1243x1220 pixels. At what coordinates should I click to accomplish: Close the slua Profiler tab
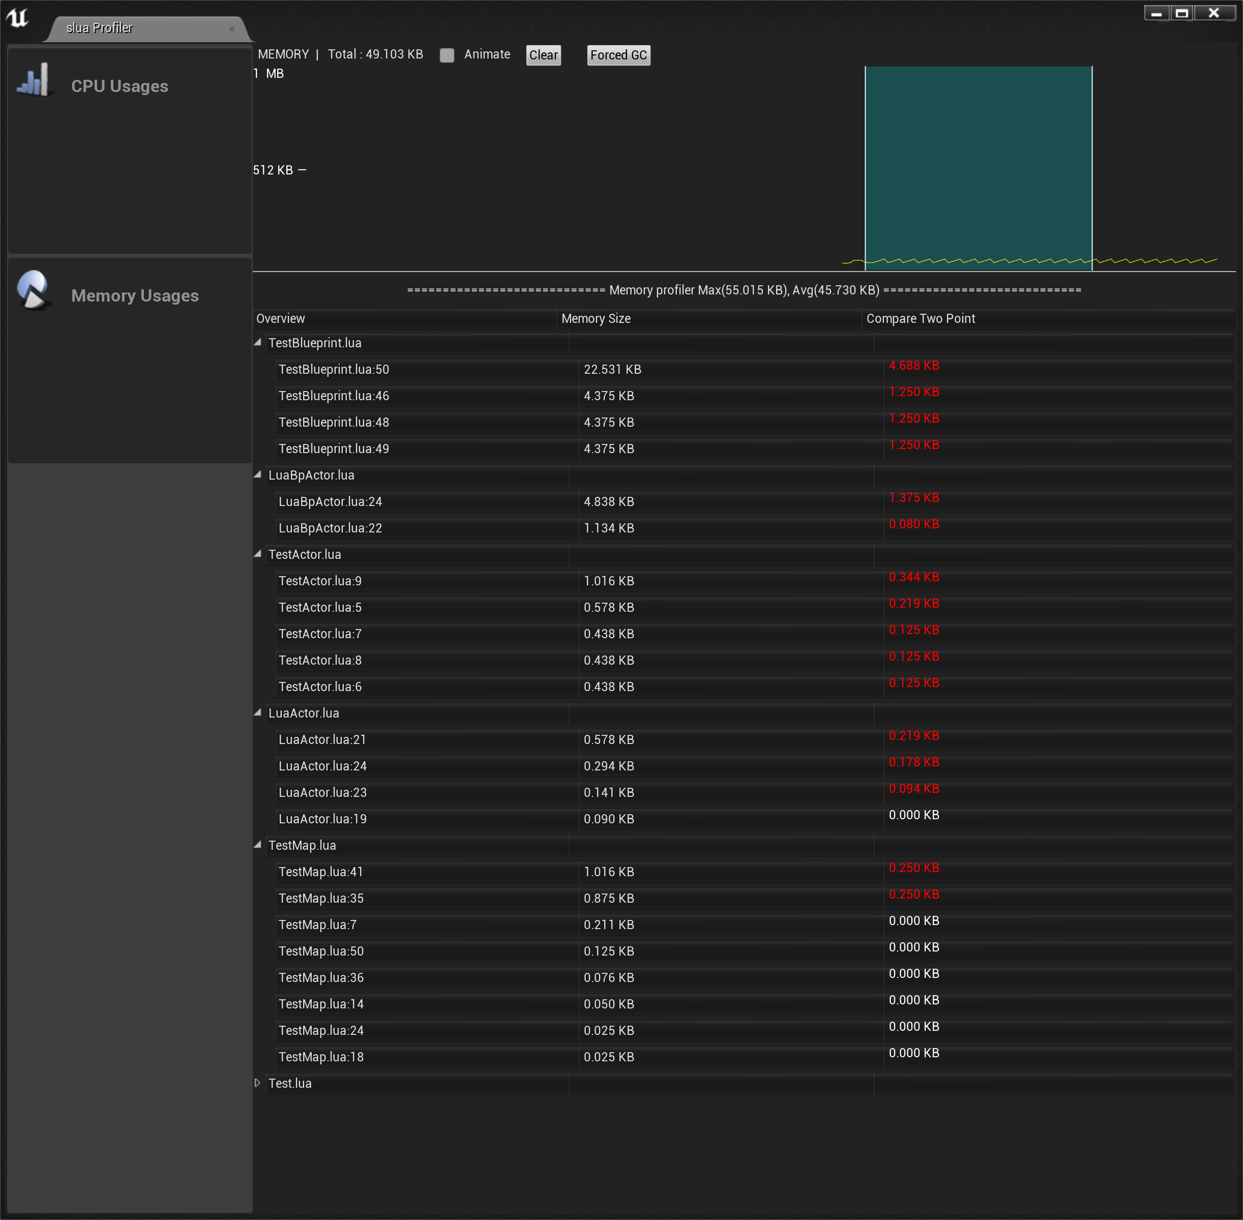coord(232,29)
